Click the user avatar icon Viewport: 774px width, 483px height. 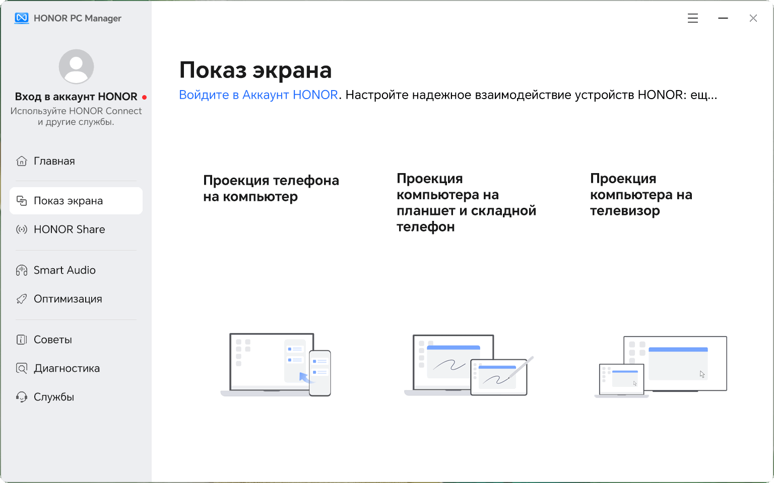tap(76, 66)
